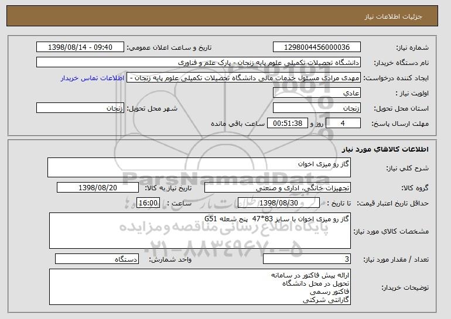The height and width of the screenshot is (319, 451).
Task: Click the label تاریخ و ساعت اعلان عمومی
Action: tap(169, 48)
